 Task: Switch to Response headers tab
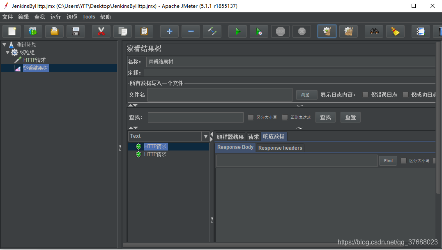point(280,148)
